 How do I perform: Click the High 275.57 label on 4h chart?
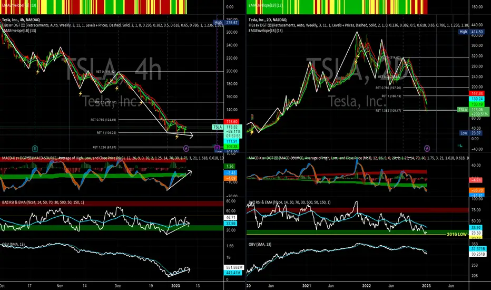pos(226,23)
